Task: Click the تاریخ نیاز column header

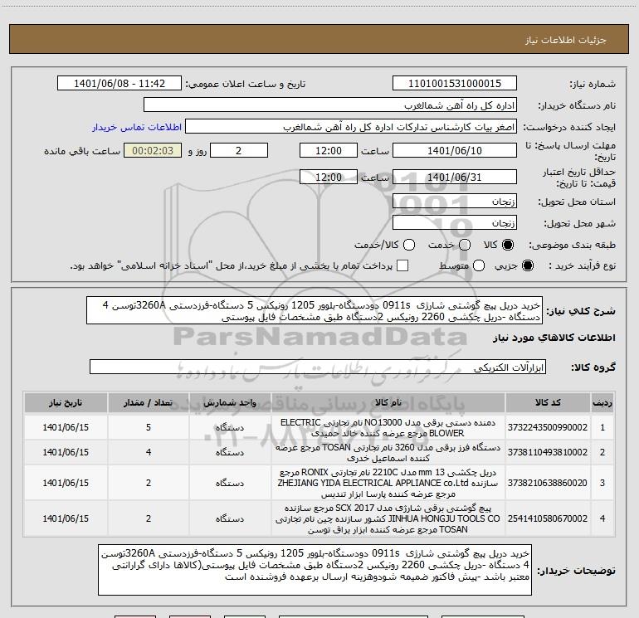Action: coord(66,402)
